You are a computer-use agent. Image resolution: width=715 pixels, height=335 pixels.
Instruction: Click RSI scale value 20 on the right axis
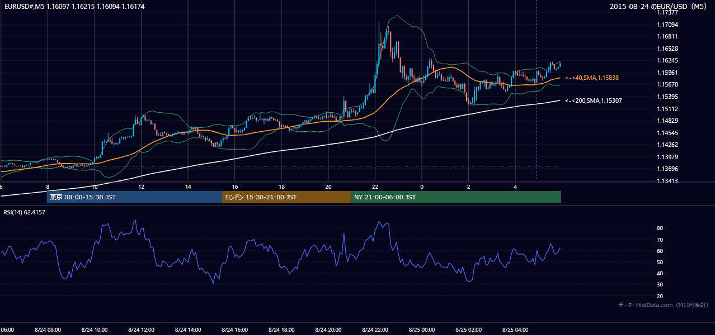coord(660,296)
